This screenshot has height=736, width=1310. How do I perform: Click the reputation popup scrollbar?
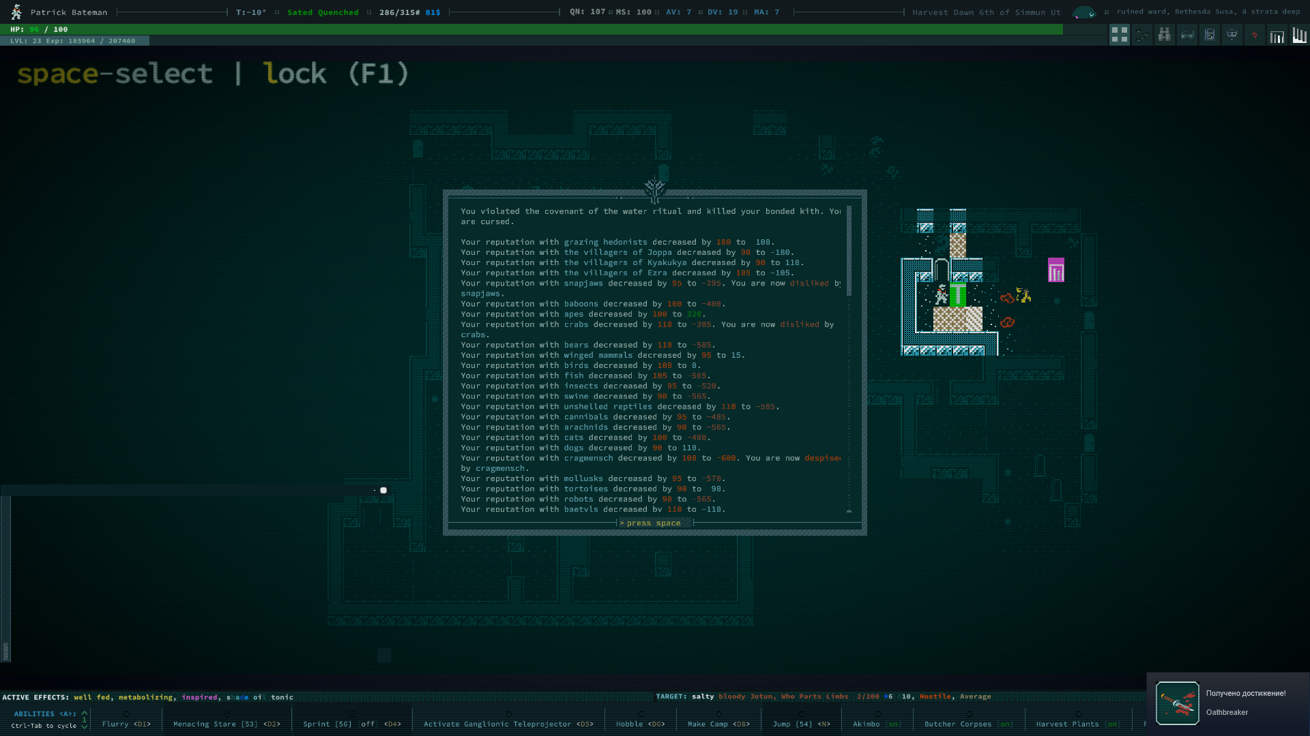tap(849, 251)
